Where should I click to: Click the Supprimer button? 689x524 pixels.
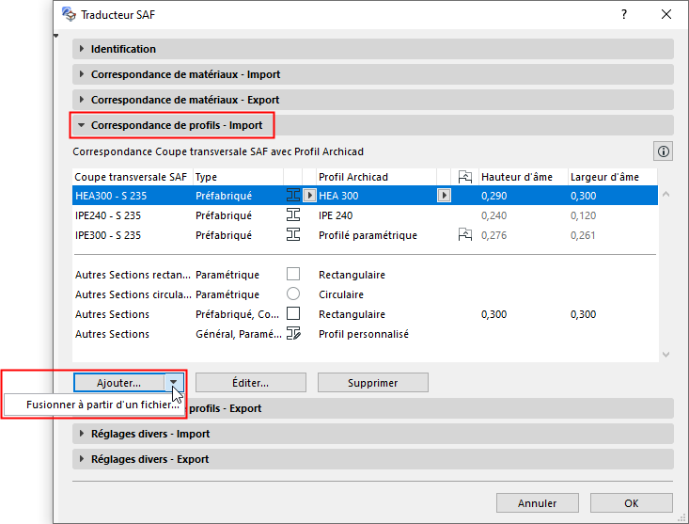372,383
